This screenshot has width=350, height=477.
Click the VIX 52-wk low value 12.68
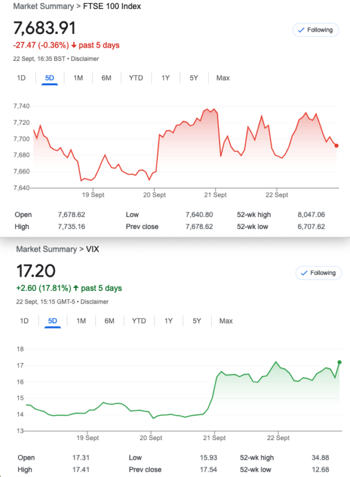click(321, 470)
